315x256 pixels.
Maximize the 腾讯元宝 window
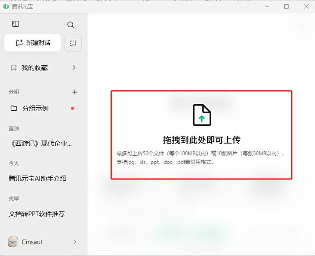click(x=286, y=6)
